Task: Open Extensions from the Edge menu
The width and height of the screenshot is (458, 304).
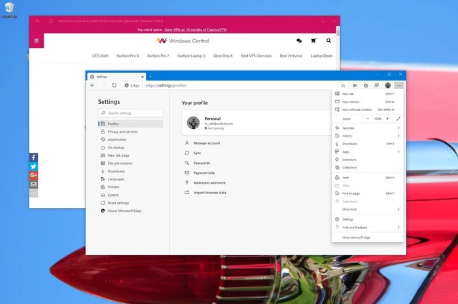Action: click(368, 160)
